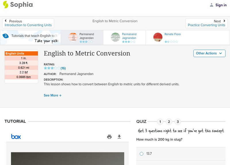Click the download icon in Box viewer

pyautogui.click(x=119, y=137)
